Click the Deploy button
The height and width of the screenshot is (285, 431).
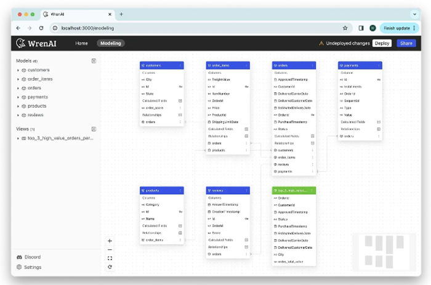point(382,44)
